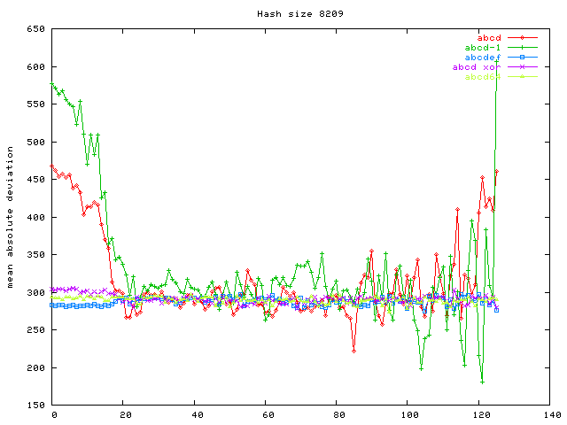The image size is (567, 425).
Task: Click the 140 tick label on x-axis
Action: (x=550, y=414)
